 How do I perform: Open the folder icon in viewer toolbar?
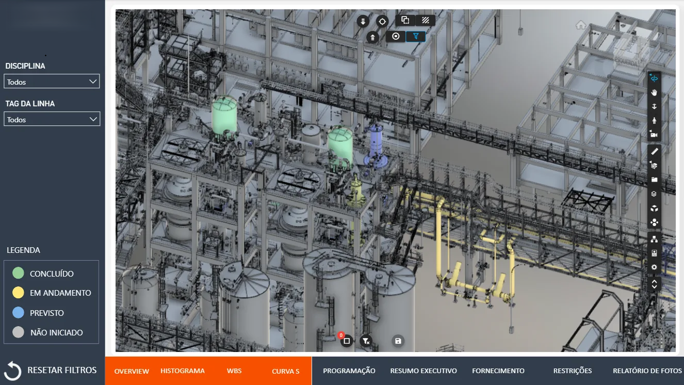pyautogui.click(x=654, y=180)
